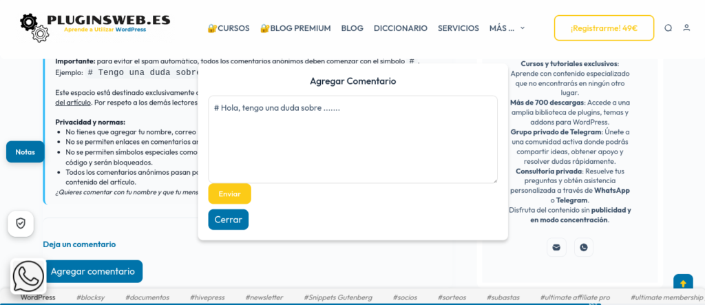Click the email envelope icon
Image resolution: width=705 pixels, height=305 pixels.
click(556, 247)
